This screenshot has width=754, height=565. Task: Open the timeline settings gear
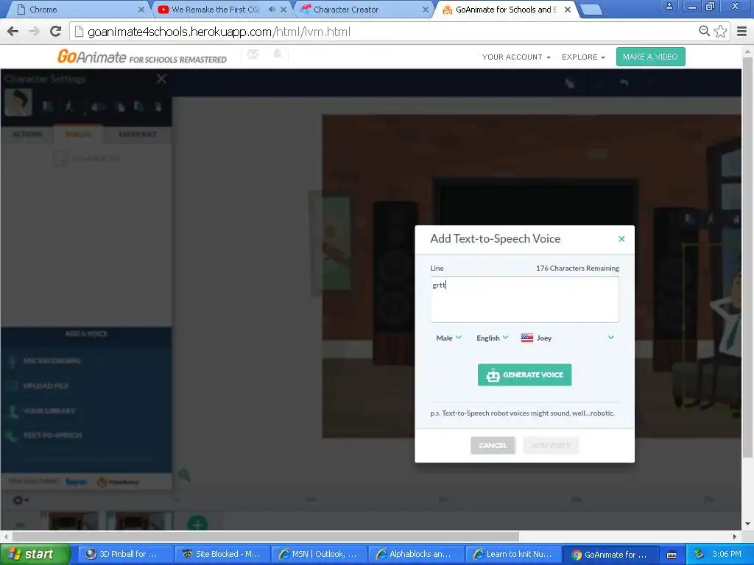19,500
